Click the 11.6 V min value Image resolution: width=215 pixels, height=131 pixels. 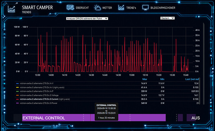(x=161, y=83)
